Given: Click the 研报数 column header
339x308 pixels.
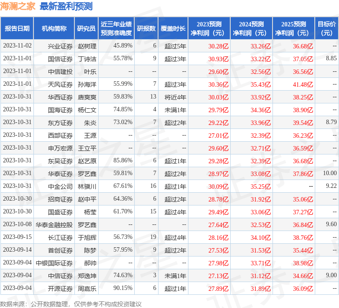Looking at the screenshot, I should coord(146,29).
